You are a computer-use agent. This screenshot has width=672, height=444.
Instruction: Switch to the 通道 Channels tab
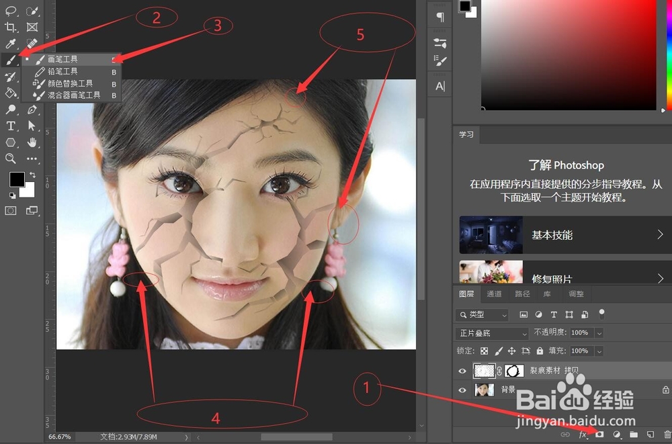[495, 294]
